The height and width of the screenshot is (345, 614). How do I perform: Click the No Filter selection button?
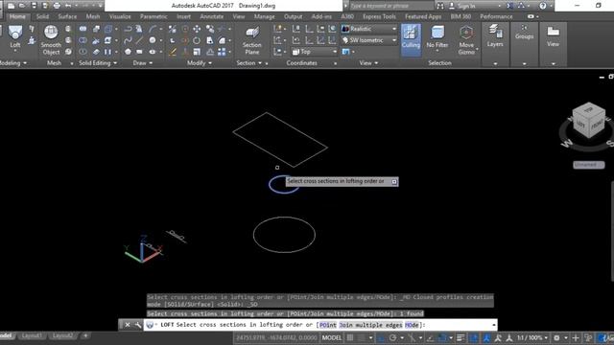tap(437, 37)
